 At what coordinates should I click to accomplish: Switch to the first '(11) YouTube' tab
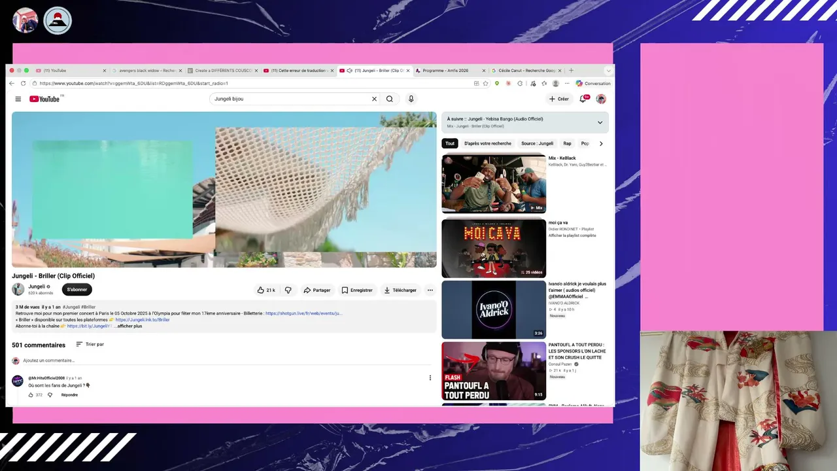(71, 70)
